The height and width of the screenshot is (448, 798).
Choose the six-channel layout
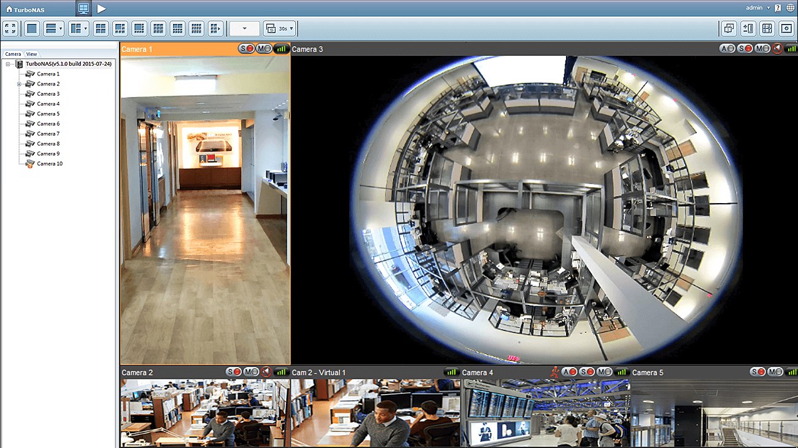pyautogui.click(x=120, y=28)
